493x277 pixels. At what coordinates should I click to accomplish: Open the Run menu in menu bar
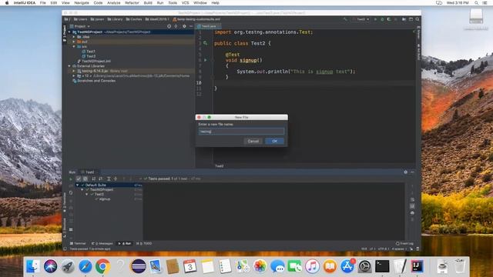pos(160,3)
